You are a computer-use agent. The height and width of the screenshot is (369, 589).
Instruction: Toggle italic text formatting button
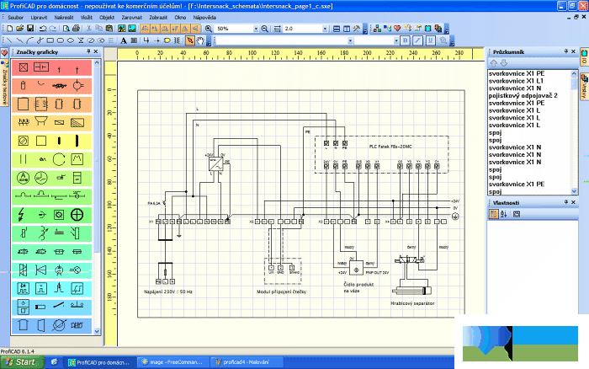pos(417,40)
